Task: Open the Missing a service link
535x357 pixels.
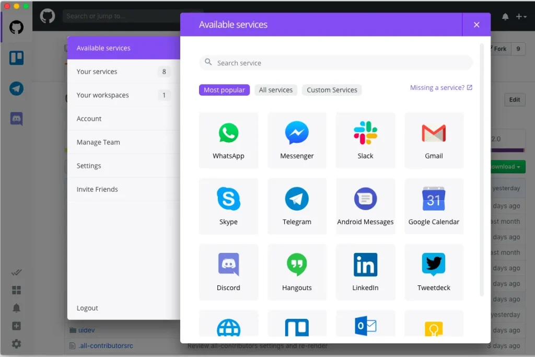Action: [x=441, y=88]
